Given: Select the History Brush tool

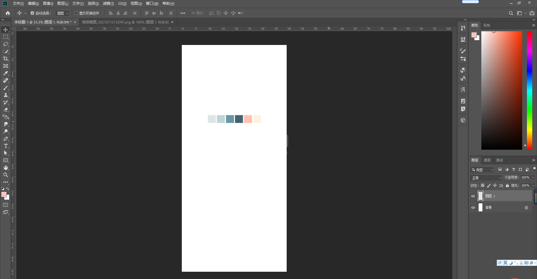Looking at the screenshot, I should [x=6, y=102].
